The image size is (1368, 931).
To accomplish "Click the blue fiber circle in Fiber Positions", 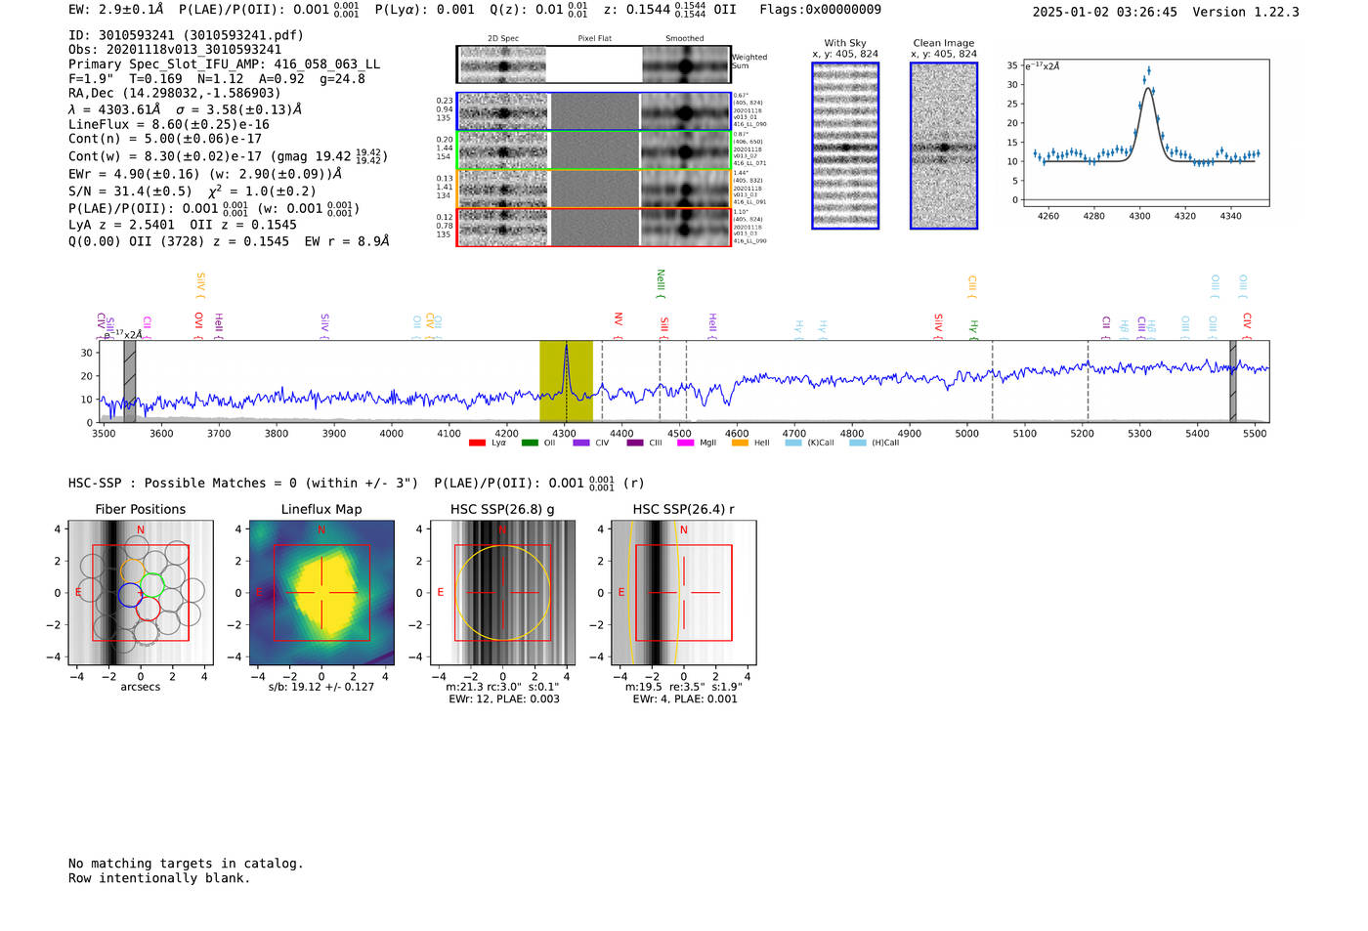I will click(x=130, y=594).
